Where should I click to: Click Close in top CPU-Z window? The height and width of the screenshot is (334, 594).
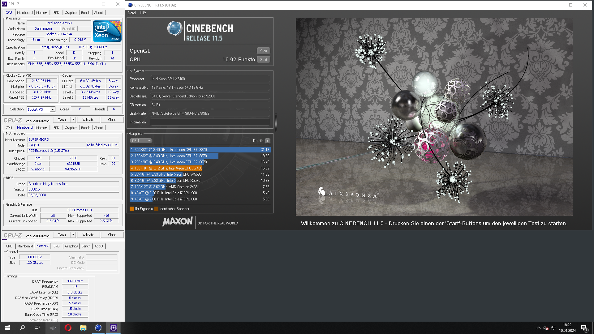tap(112, 120)
